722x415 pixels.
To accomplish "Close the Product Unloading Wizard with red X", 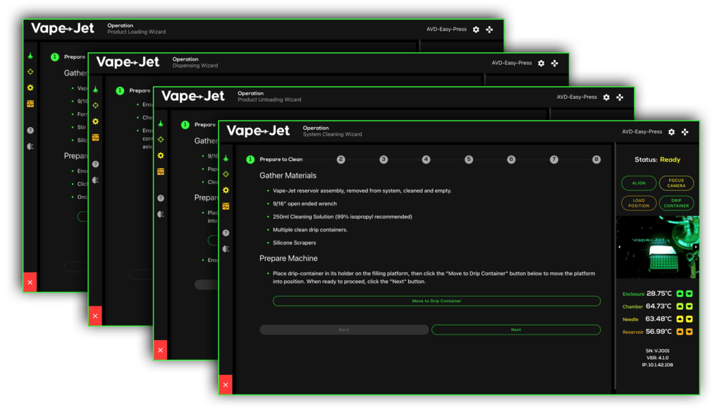I will pos(160,350).
